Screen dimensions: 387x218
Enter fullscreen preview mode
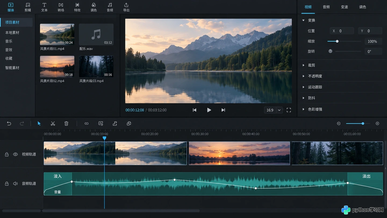(289, 110)
